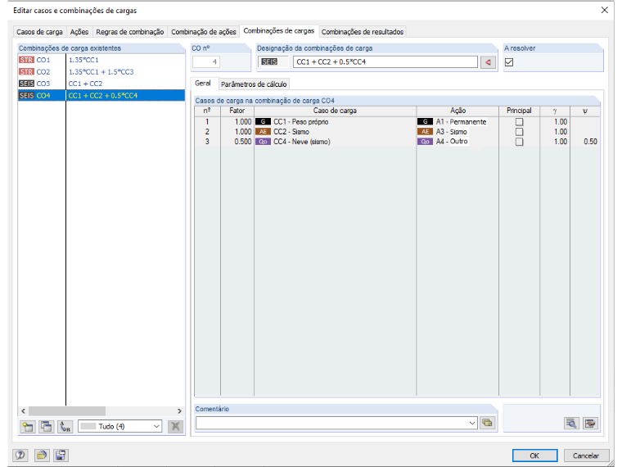Click the G badge beside A1 - Permanente
The image size is (622, 467).
coord(426,122)
